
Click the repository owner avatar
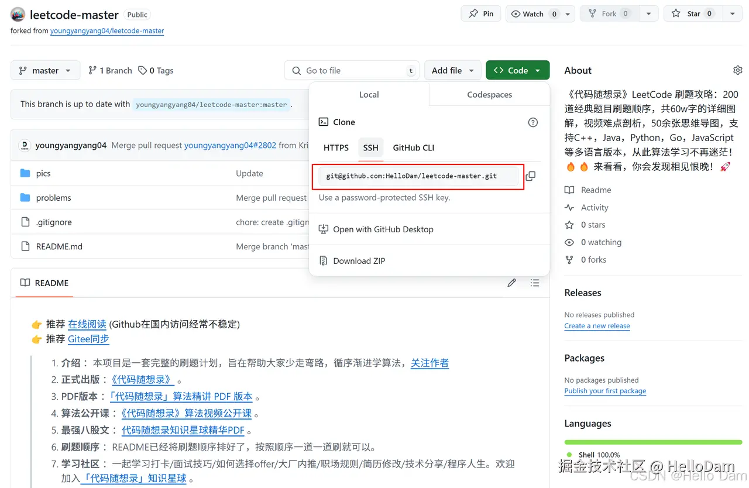click(18, 15)
